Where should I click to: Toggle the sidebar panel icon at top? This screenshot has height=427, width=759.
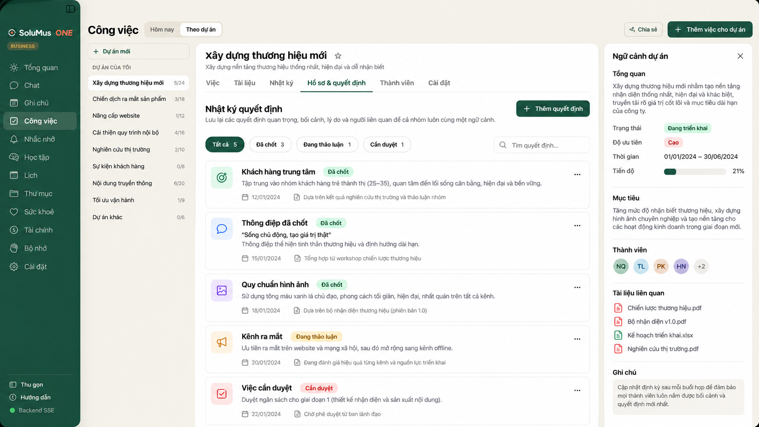(70, 9)
